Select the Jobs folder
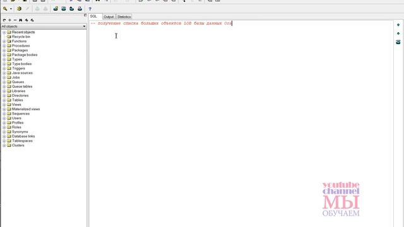This screenshot has height=227, width=404. click(16, 78)
